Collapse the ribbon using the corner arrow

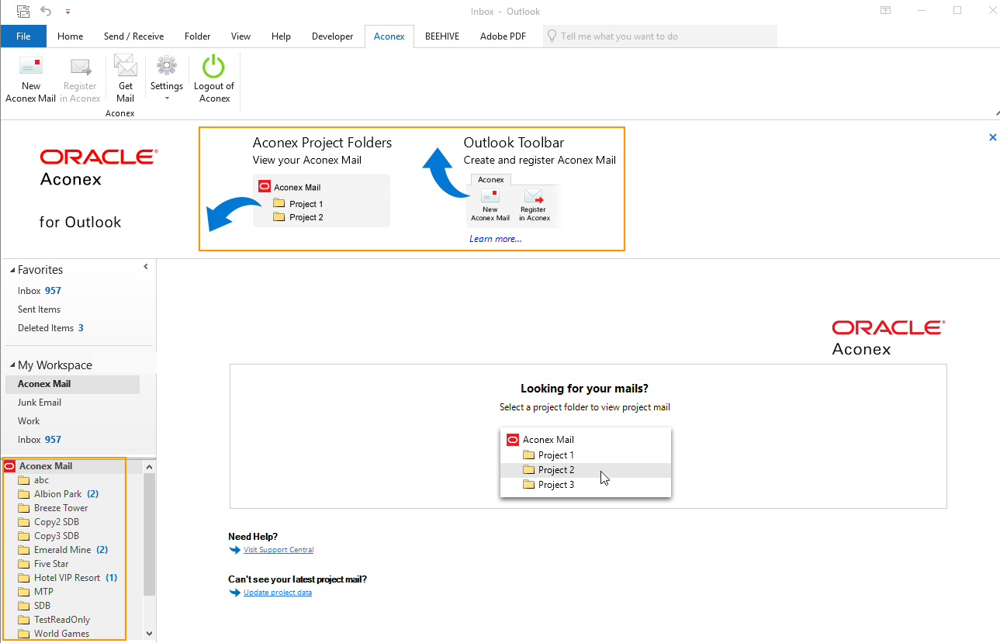996,113
